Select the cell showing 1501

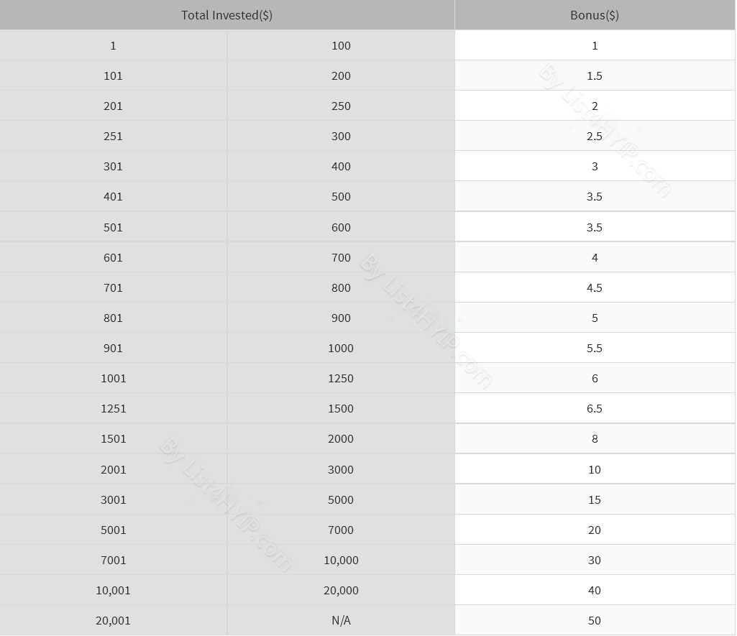point(114,438)
